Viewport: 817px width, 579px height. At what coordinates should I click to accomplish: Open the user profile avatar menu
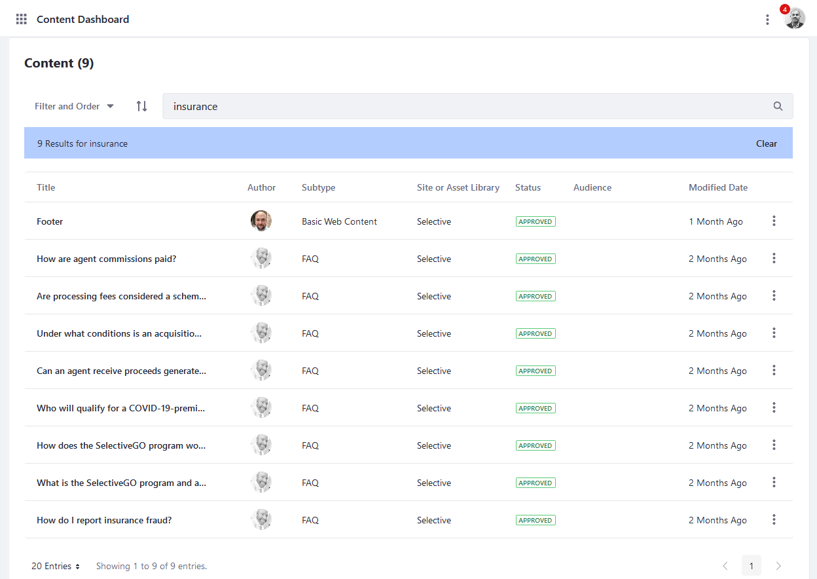pos(794,19)
